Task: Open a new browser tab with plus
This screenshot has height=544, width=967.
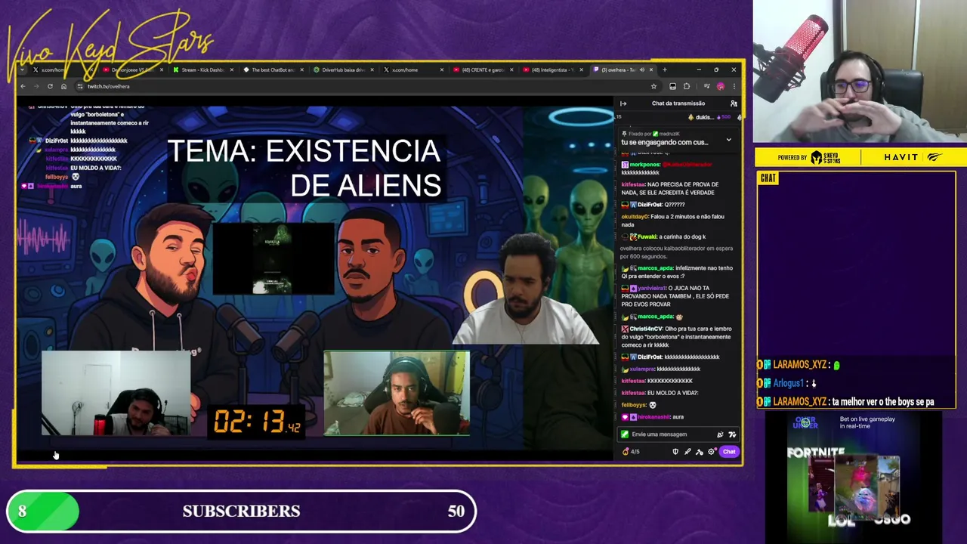Action: 665,70
